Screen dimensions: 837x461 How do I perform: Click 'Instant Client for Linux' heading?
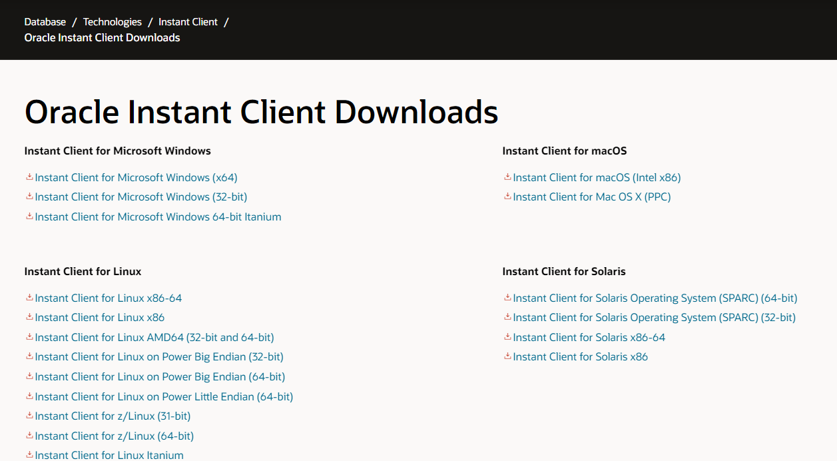tap(83, 272)
